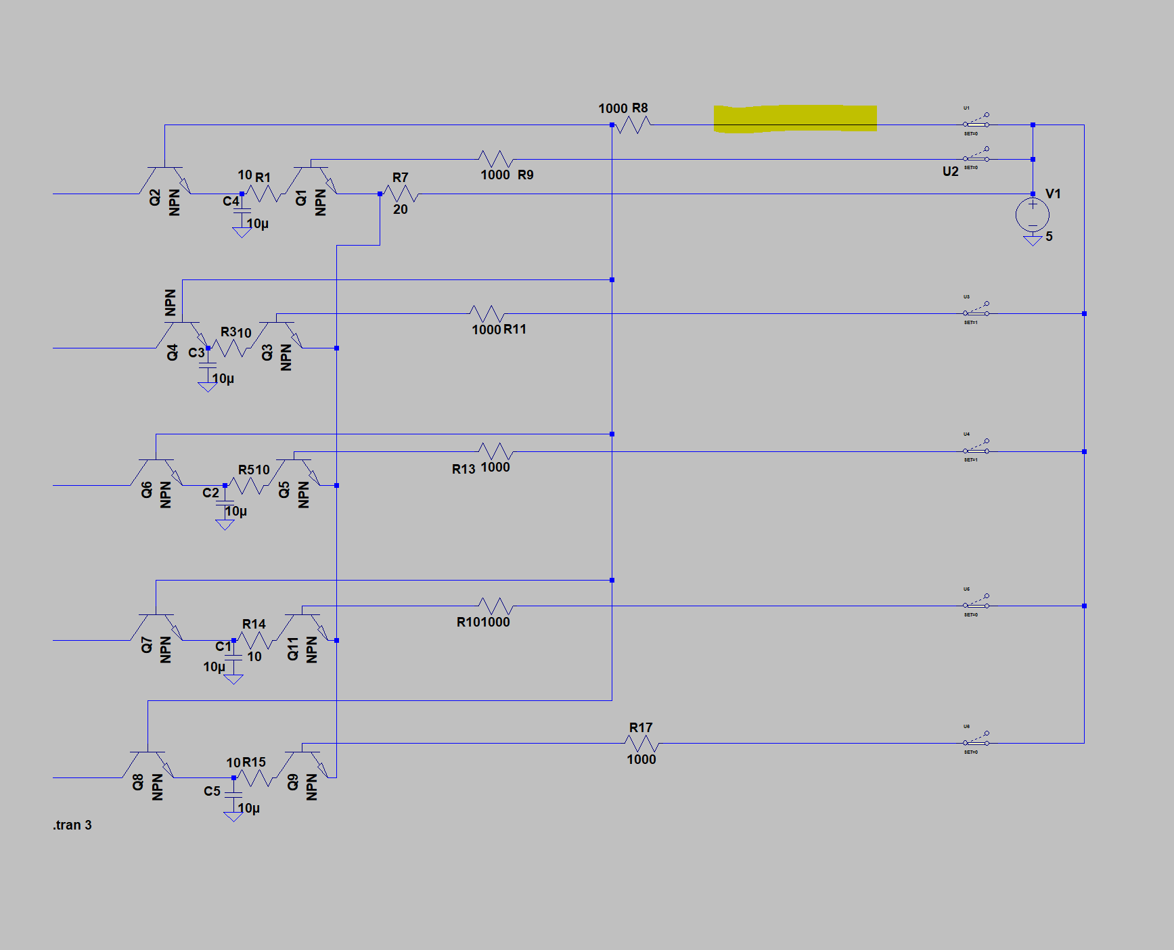The height and width of the screenshot is (950, 1174).
Task: Toggle the U4 switch on R13 line
Action: 976,447
